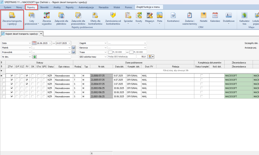Open Zadania i ważne terminy
The width and height of the screenshot is (259, 155).
pyautogui.click(x=189, y=18)
